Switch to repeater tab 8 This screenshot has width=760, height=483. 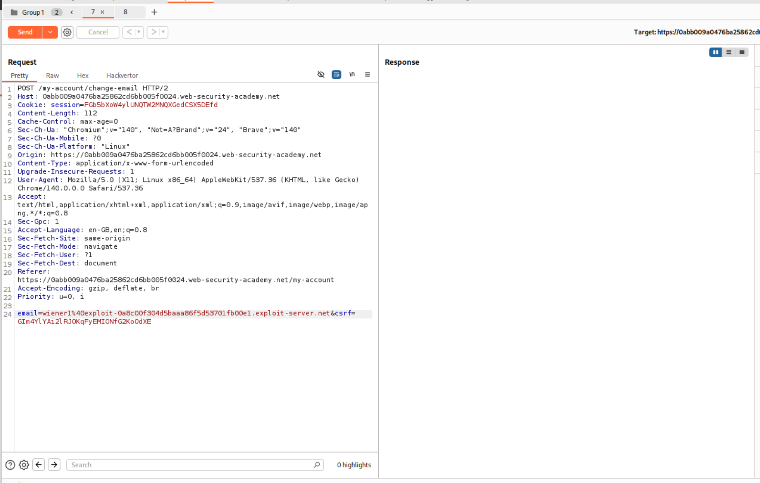[125, 12]
